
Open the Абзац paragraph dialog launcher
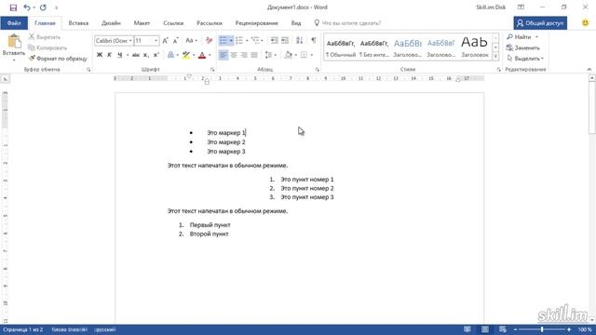click(x=317, y=70)
